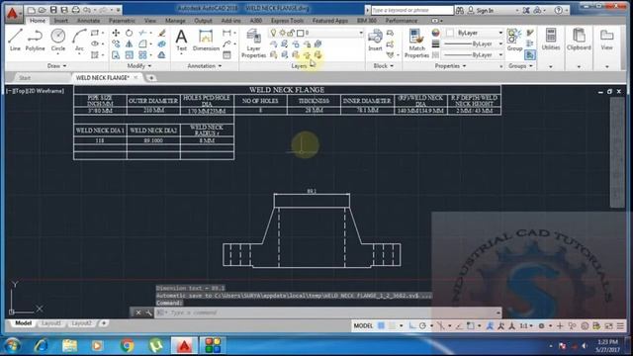The height and width of the screenshot is (356, 633).
Task: Insert a Table from Annotation panel
Action: (x=226, y=55)
